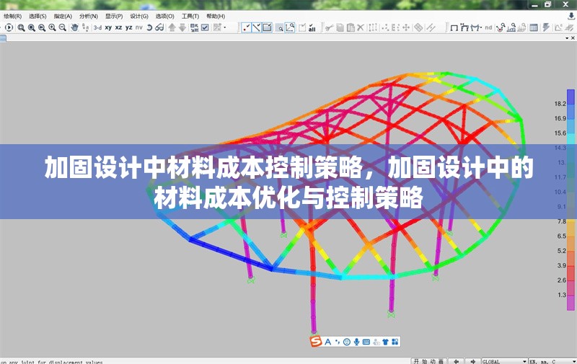Toggle Sogou Chinese/English A mode

328,342
